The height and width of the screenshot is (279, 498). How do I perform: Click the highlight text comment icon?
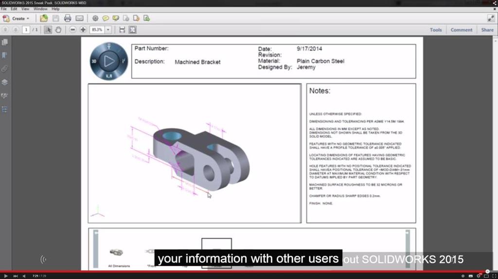[116, 18]
